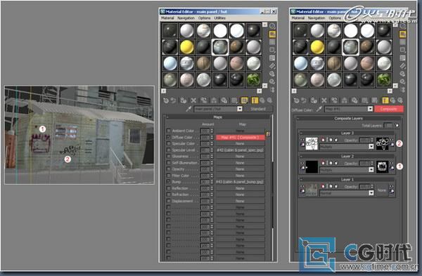Viewport: 422px width, 276px height.
Task: Click Reset Map X icon in right editor
Action: tap(324, 100)
